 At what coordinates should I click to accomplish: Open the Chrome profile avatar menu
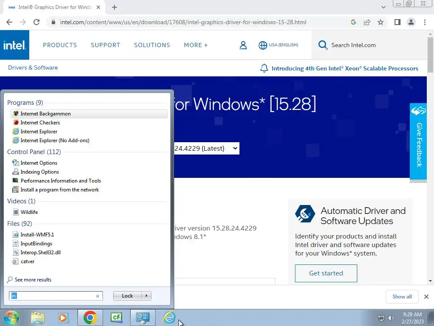411,22
